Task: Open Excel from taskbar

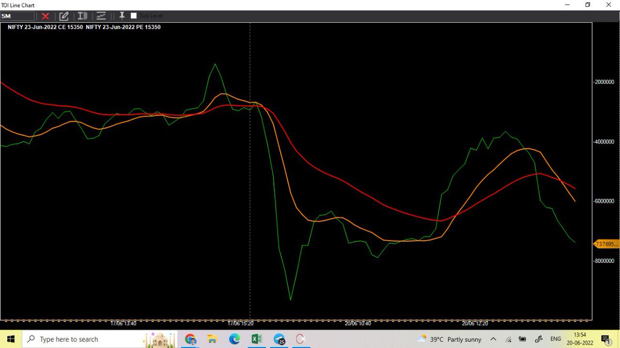Action: pos(256,339)
